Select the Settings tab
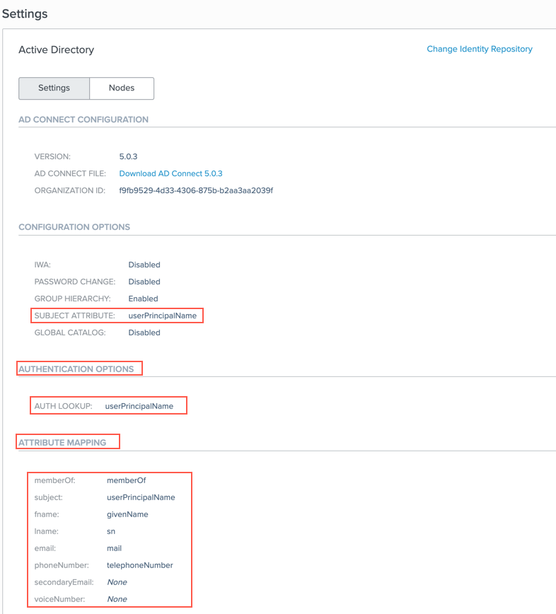 pos(54,88)
